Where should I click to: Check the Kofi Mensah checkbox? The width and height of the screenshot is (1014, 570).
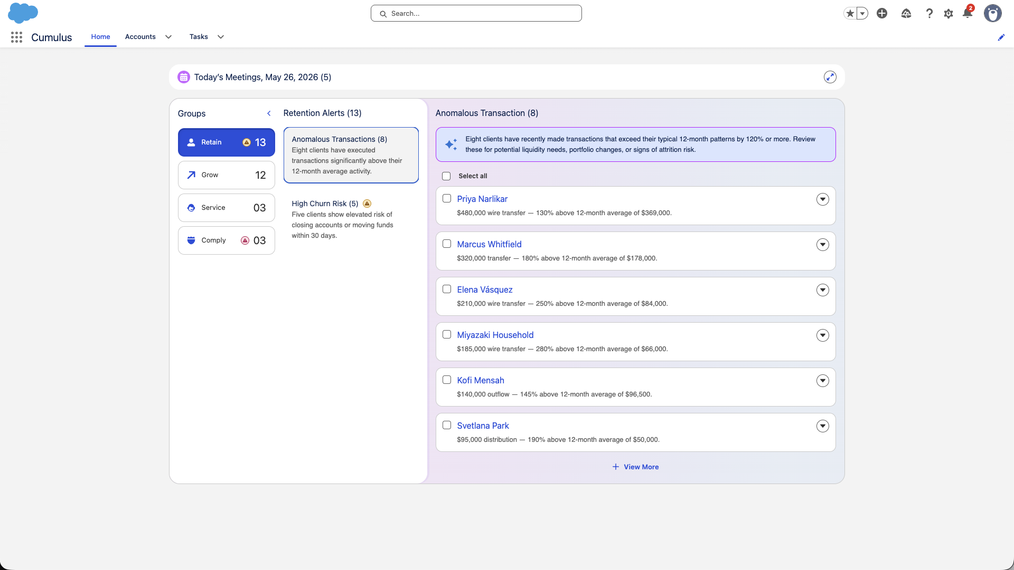pyautogui.click(x=447, y=380)
